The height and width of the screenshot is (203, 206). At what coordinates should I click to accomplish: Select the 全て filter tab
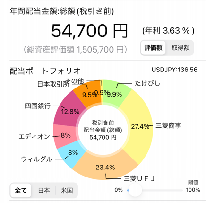pyautogui.click(x=21, y=191)
